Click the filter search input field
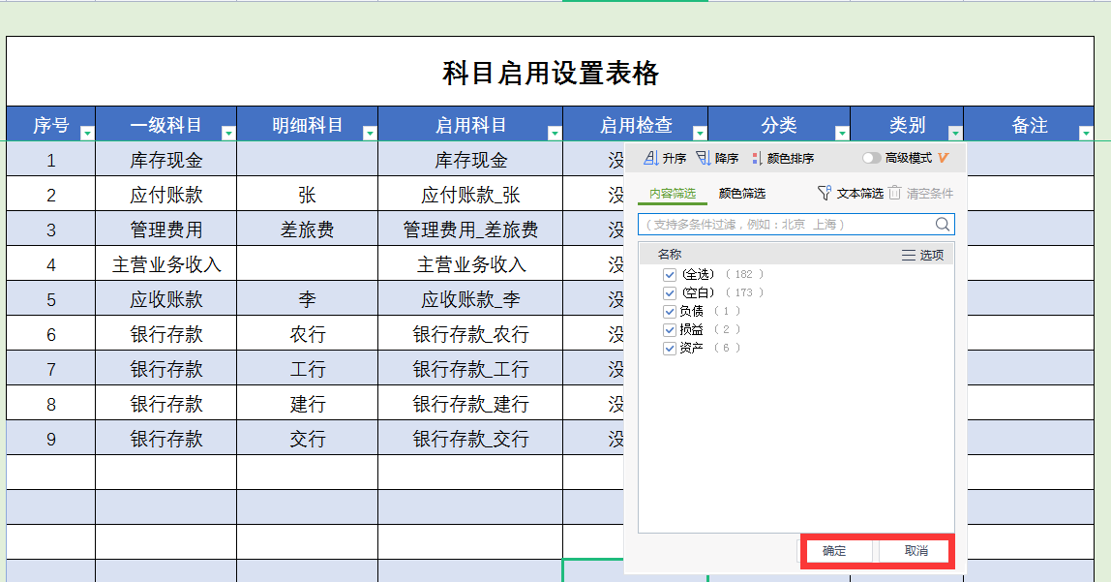The height and width of the screenshot is (582, 1111). (796, 224)
